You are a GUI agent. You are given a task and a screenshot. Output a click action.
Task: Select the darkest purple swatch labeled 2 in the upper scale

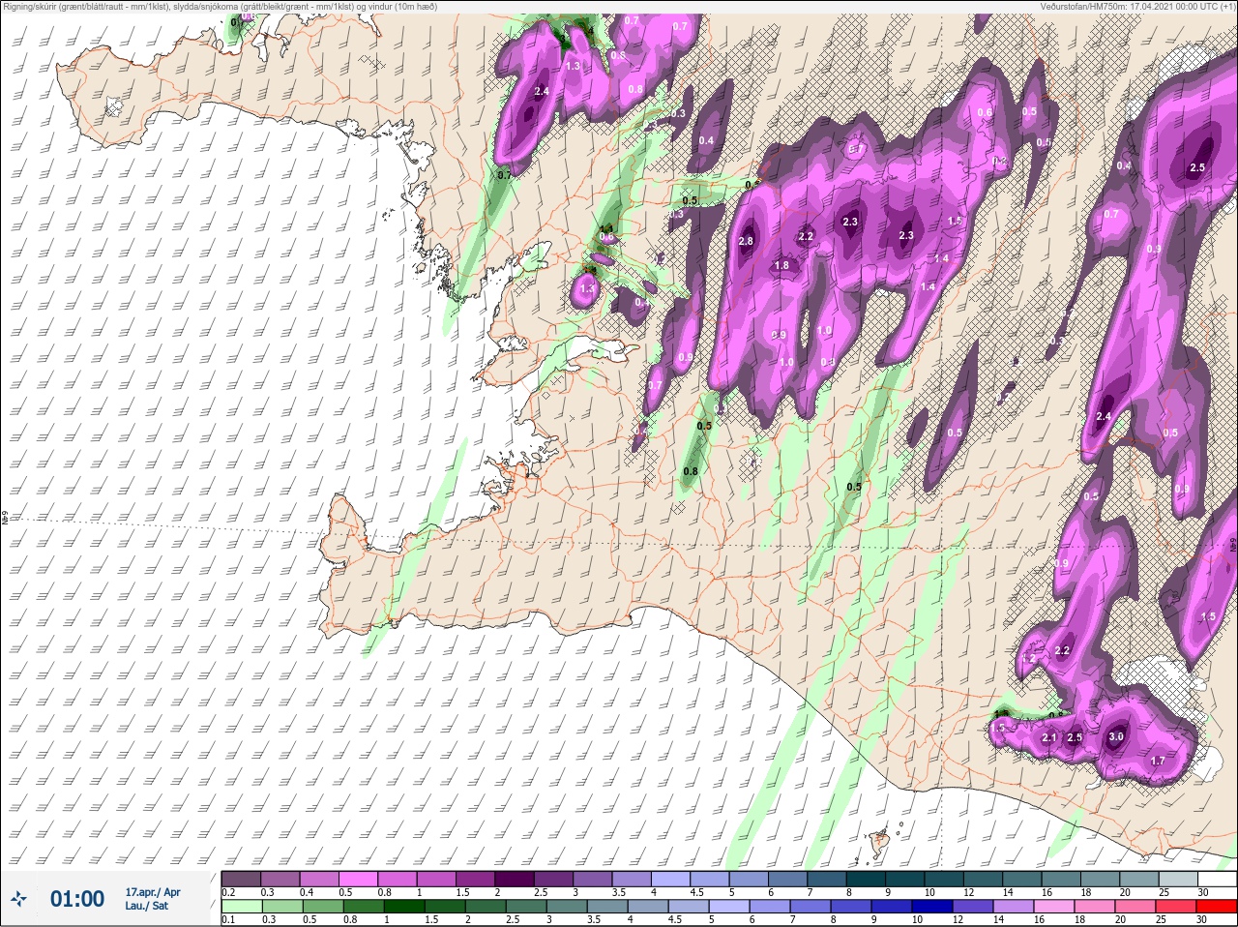point(516,879)
